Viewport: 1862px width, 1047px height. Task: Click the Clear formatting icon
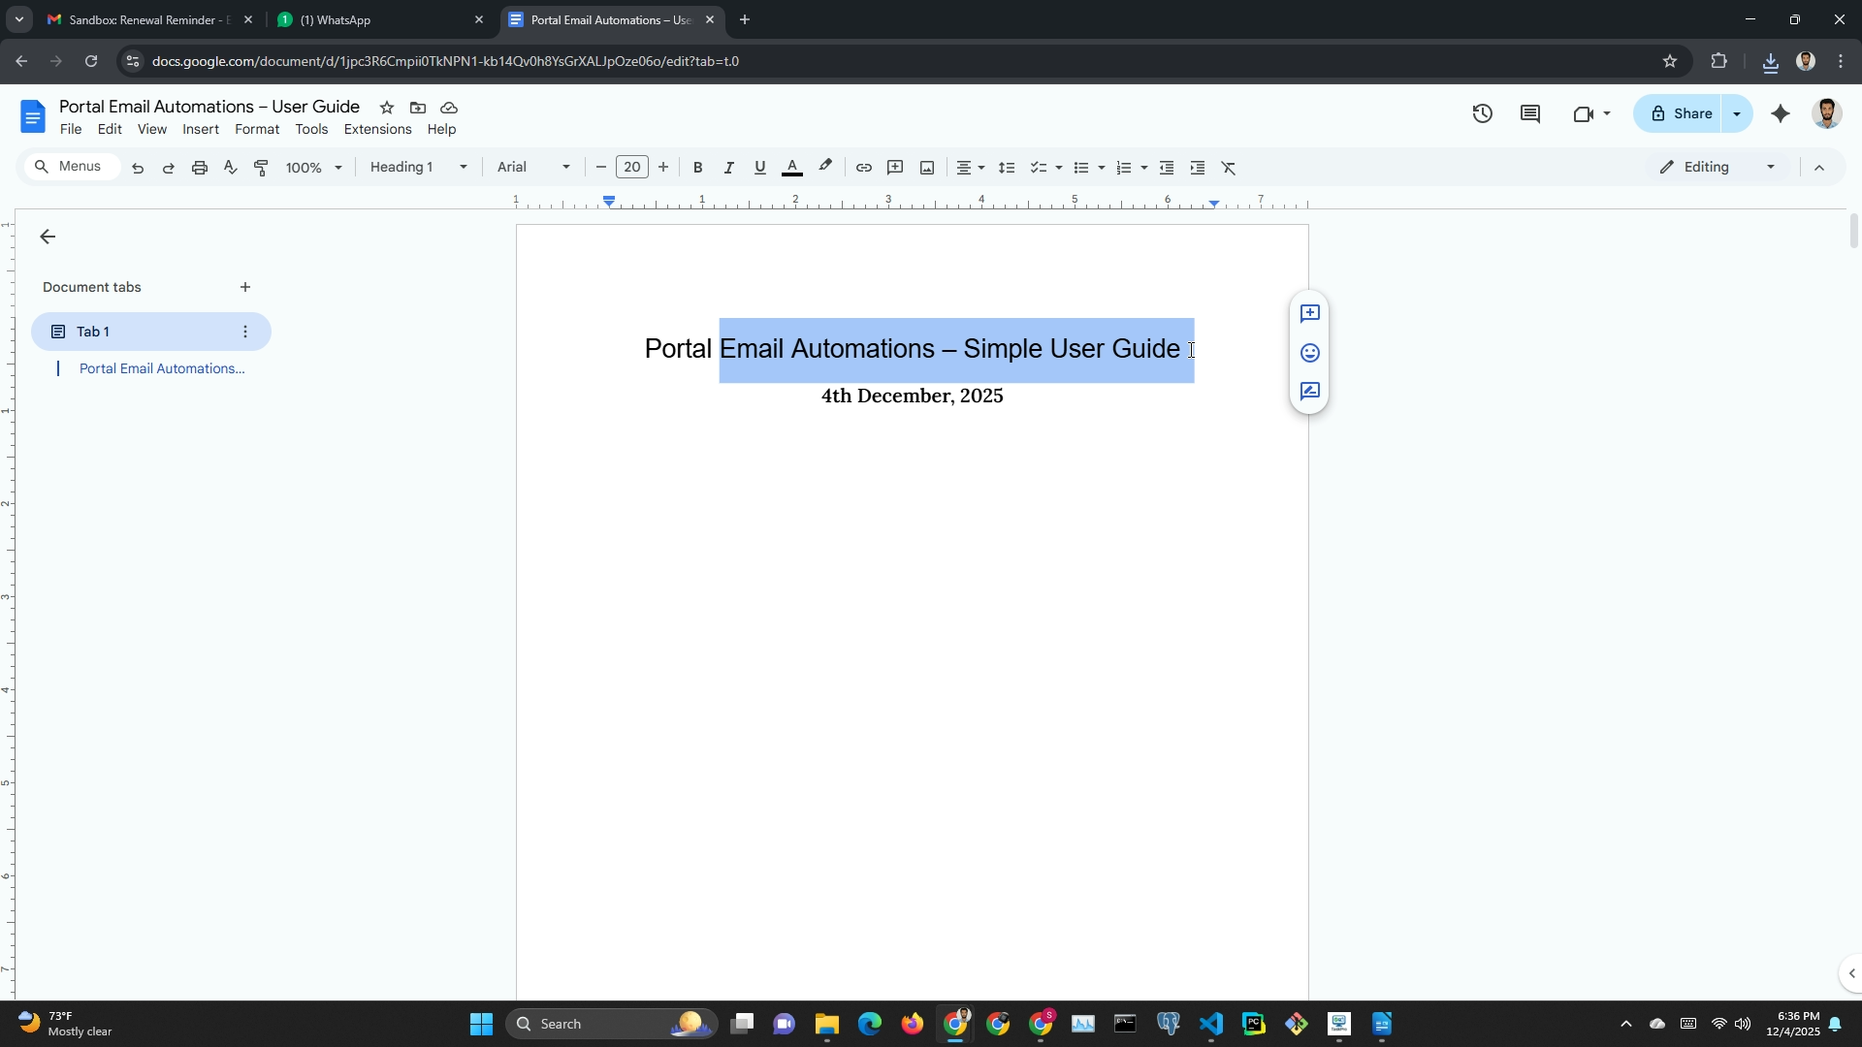(x=1229, y=168)
